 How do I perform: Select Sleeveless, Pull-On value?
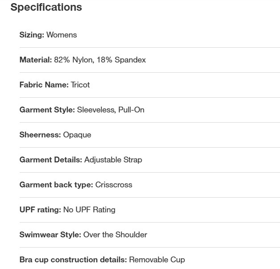[111, 110]
